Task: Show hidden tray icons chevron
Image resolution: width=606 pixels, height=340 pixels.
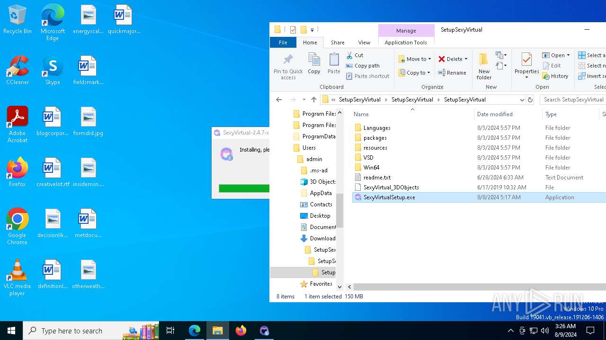Action: 510,331
